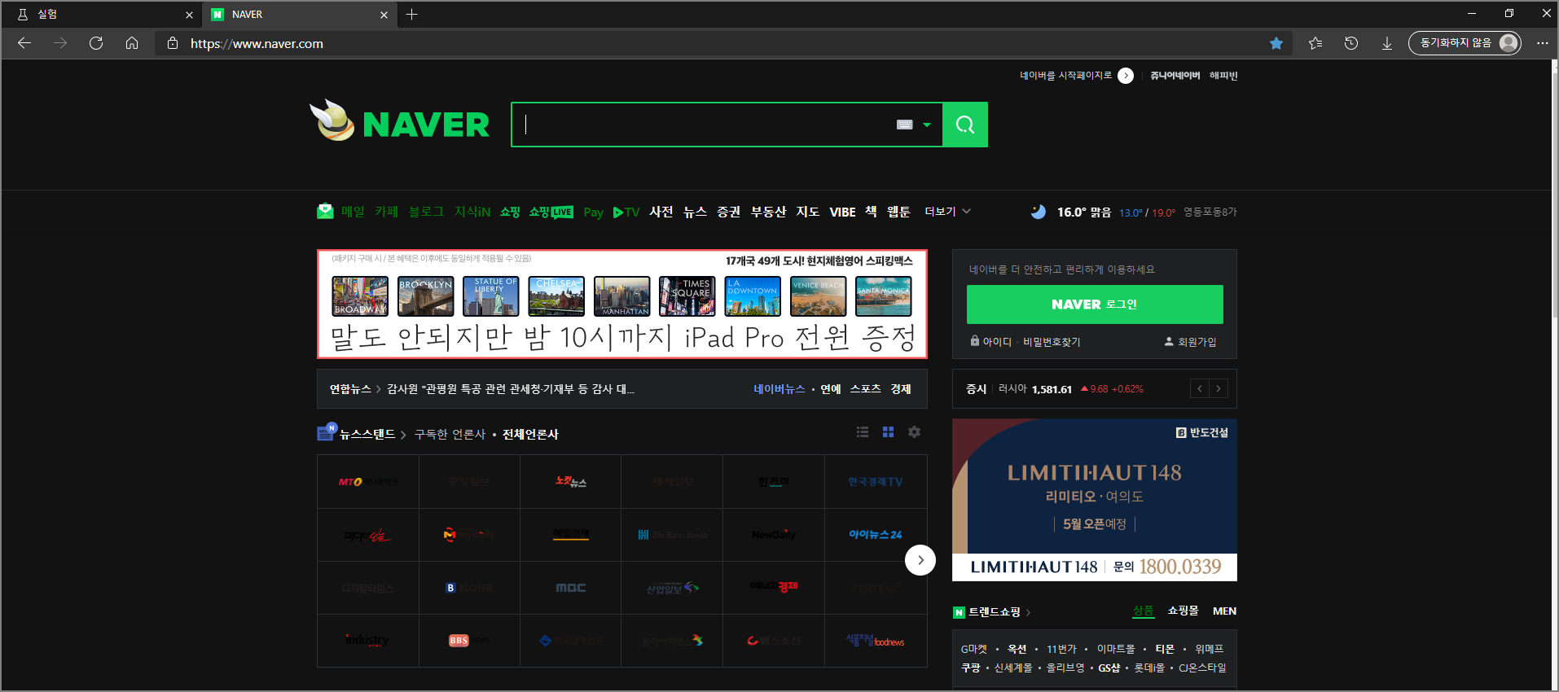
Task: Click the browser back arrow
Action: (24, 43)
